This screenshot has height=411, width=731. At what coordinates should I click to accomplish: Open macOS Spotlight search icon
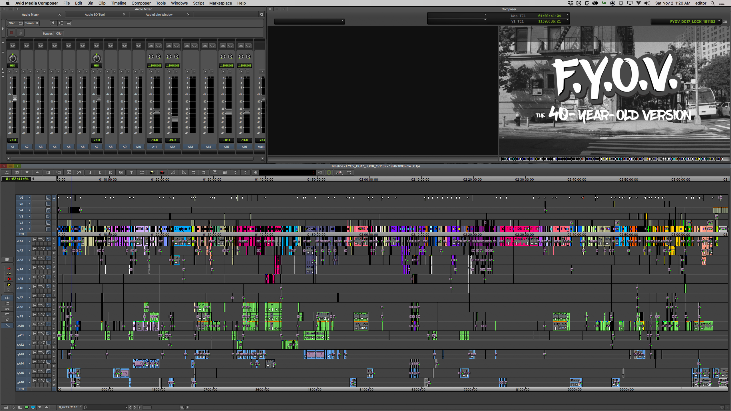713,3
